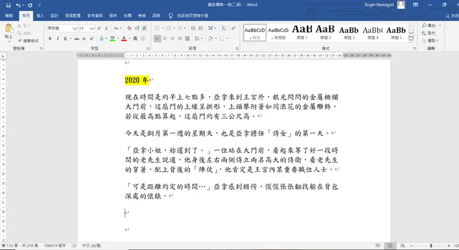This screenshot has width=459, height=250.
Task: Apply the 標題 2 heading style
Action: 326,32
